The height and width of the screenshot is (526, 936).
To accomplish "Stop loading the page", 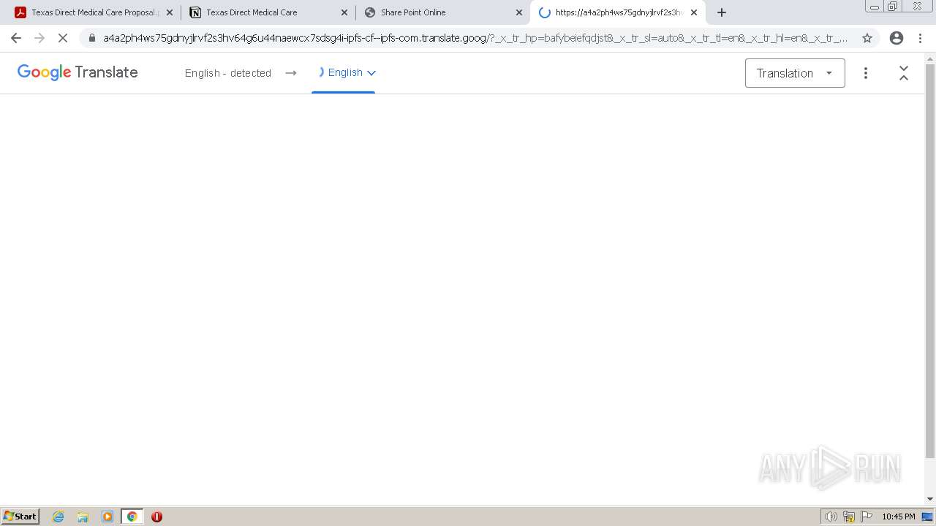I will 63,38.
